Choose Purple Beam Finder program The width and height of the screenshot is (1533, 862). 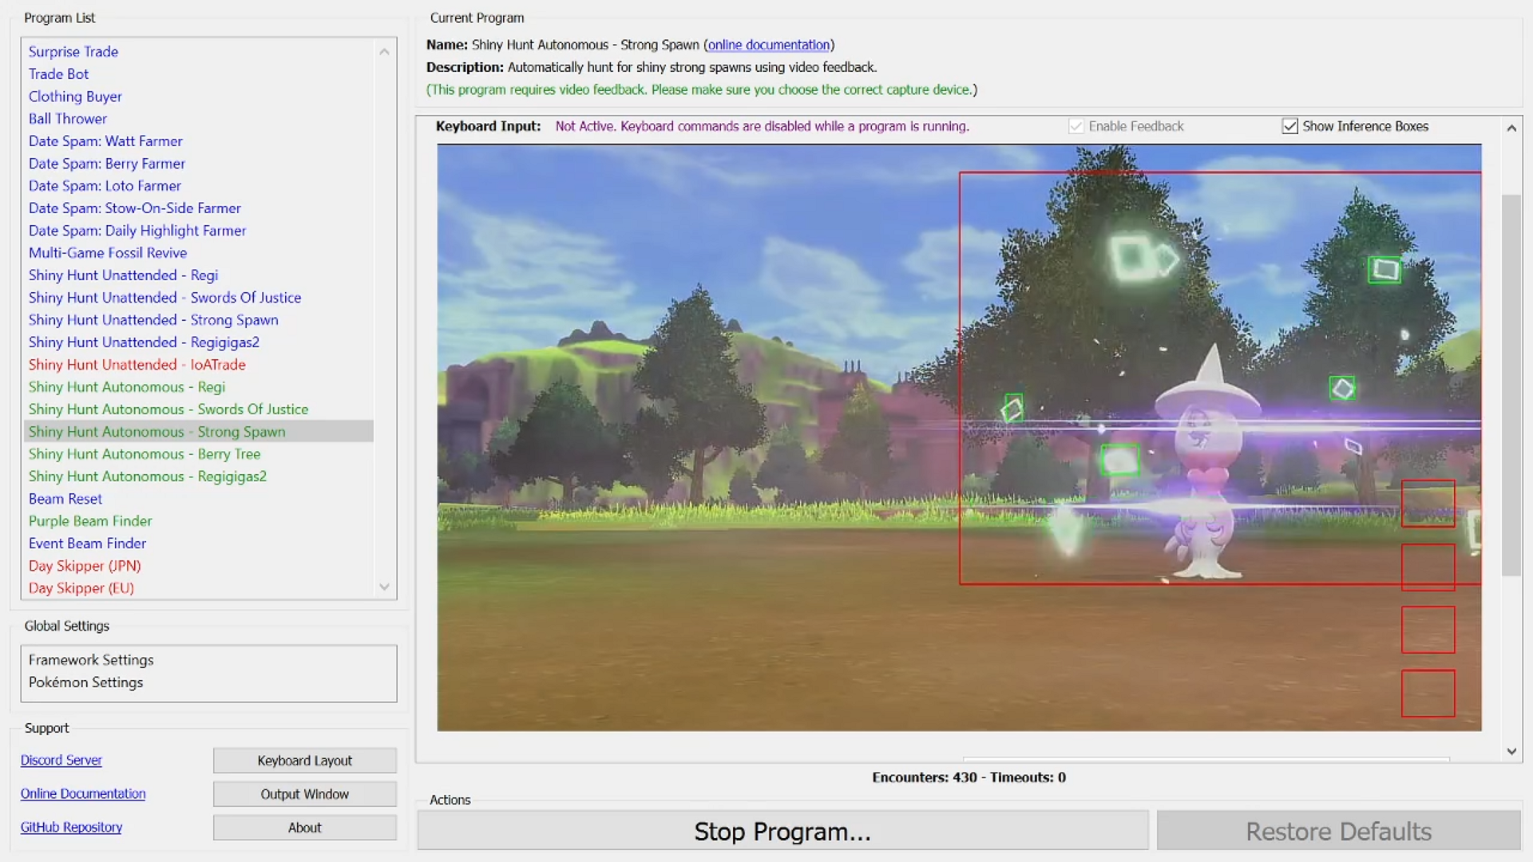(90, 520)
